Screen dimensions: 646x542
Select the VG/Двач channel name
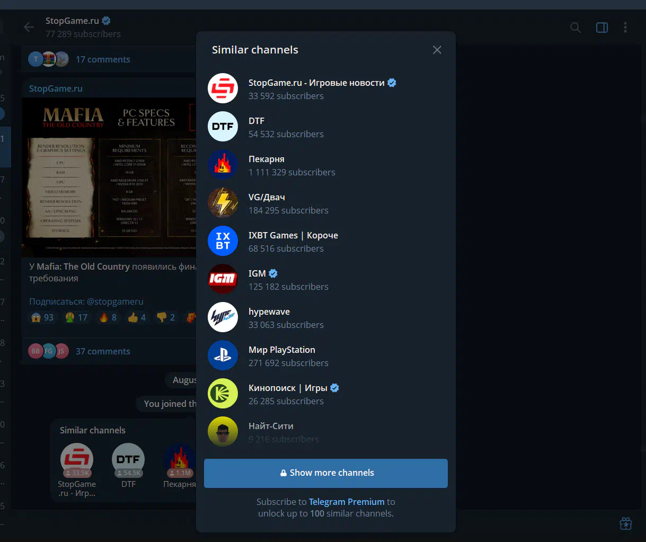pos(267,197)
